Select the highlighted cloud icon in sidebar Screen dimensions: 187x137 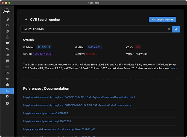7,91
